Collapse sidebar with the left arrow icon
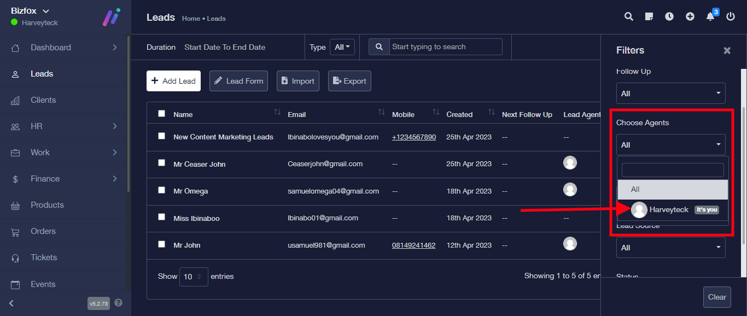 [x=11, y=303]
